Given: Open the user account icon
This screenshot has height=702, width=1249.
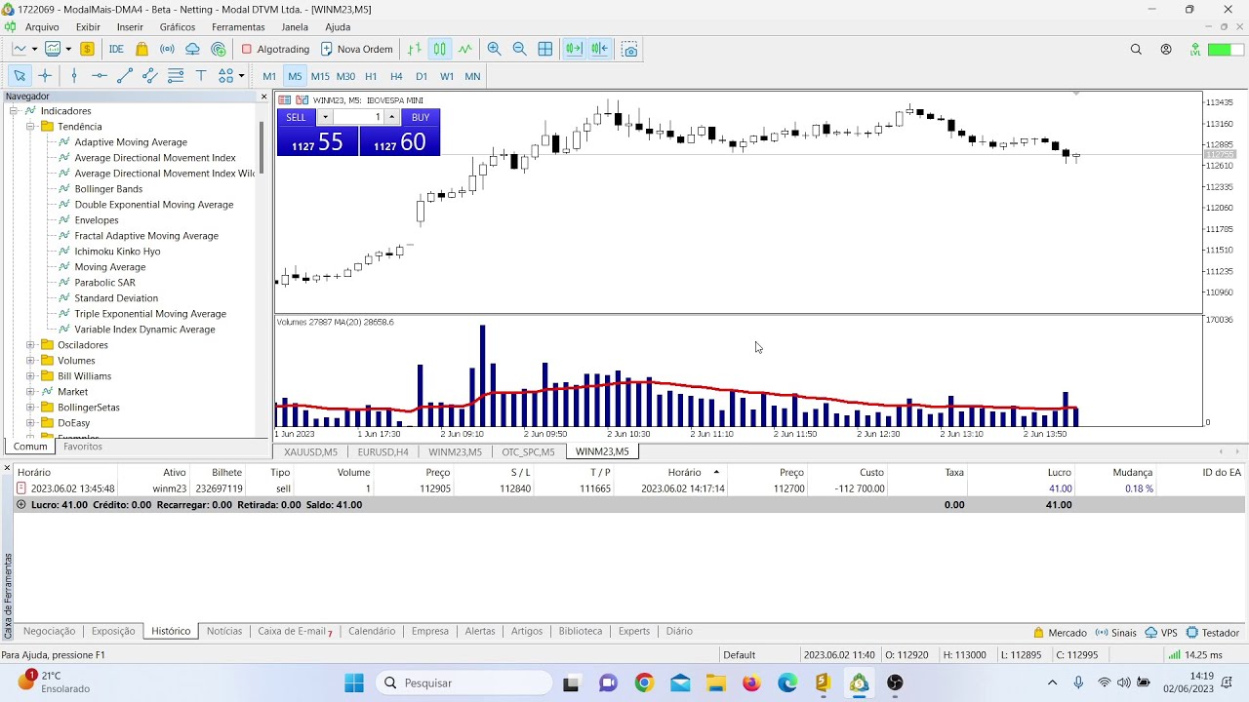Looking at the screenshot, I should pos(1166,49).
